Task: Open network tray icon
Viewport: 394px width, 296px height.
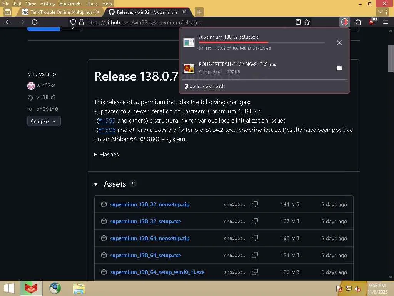Action: [349, 289]
